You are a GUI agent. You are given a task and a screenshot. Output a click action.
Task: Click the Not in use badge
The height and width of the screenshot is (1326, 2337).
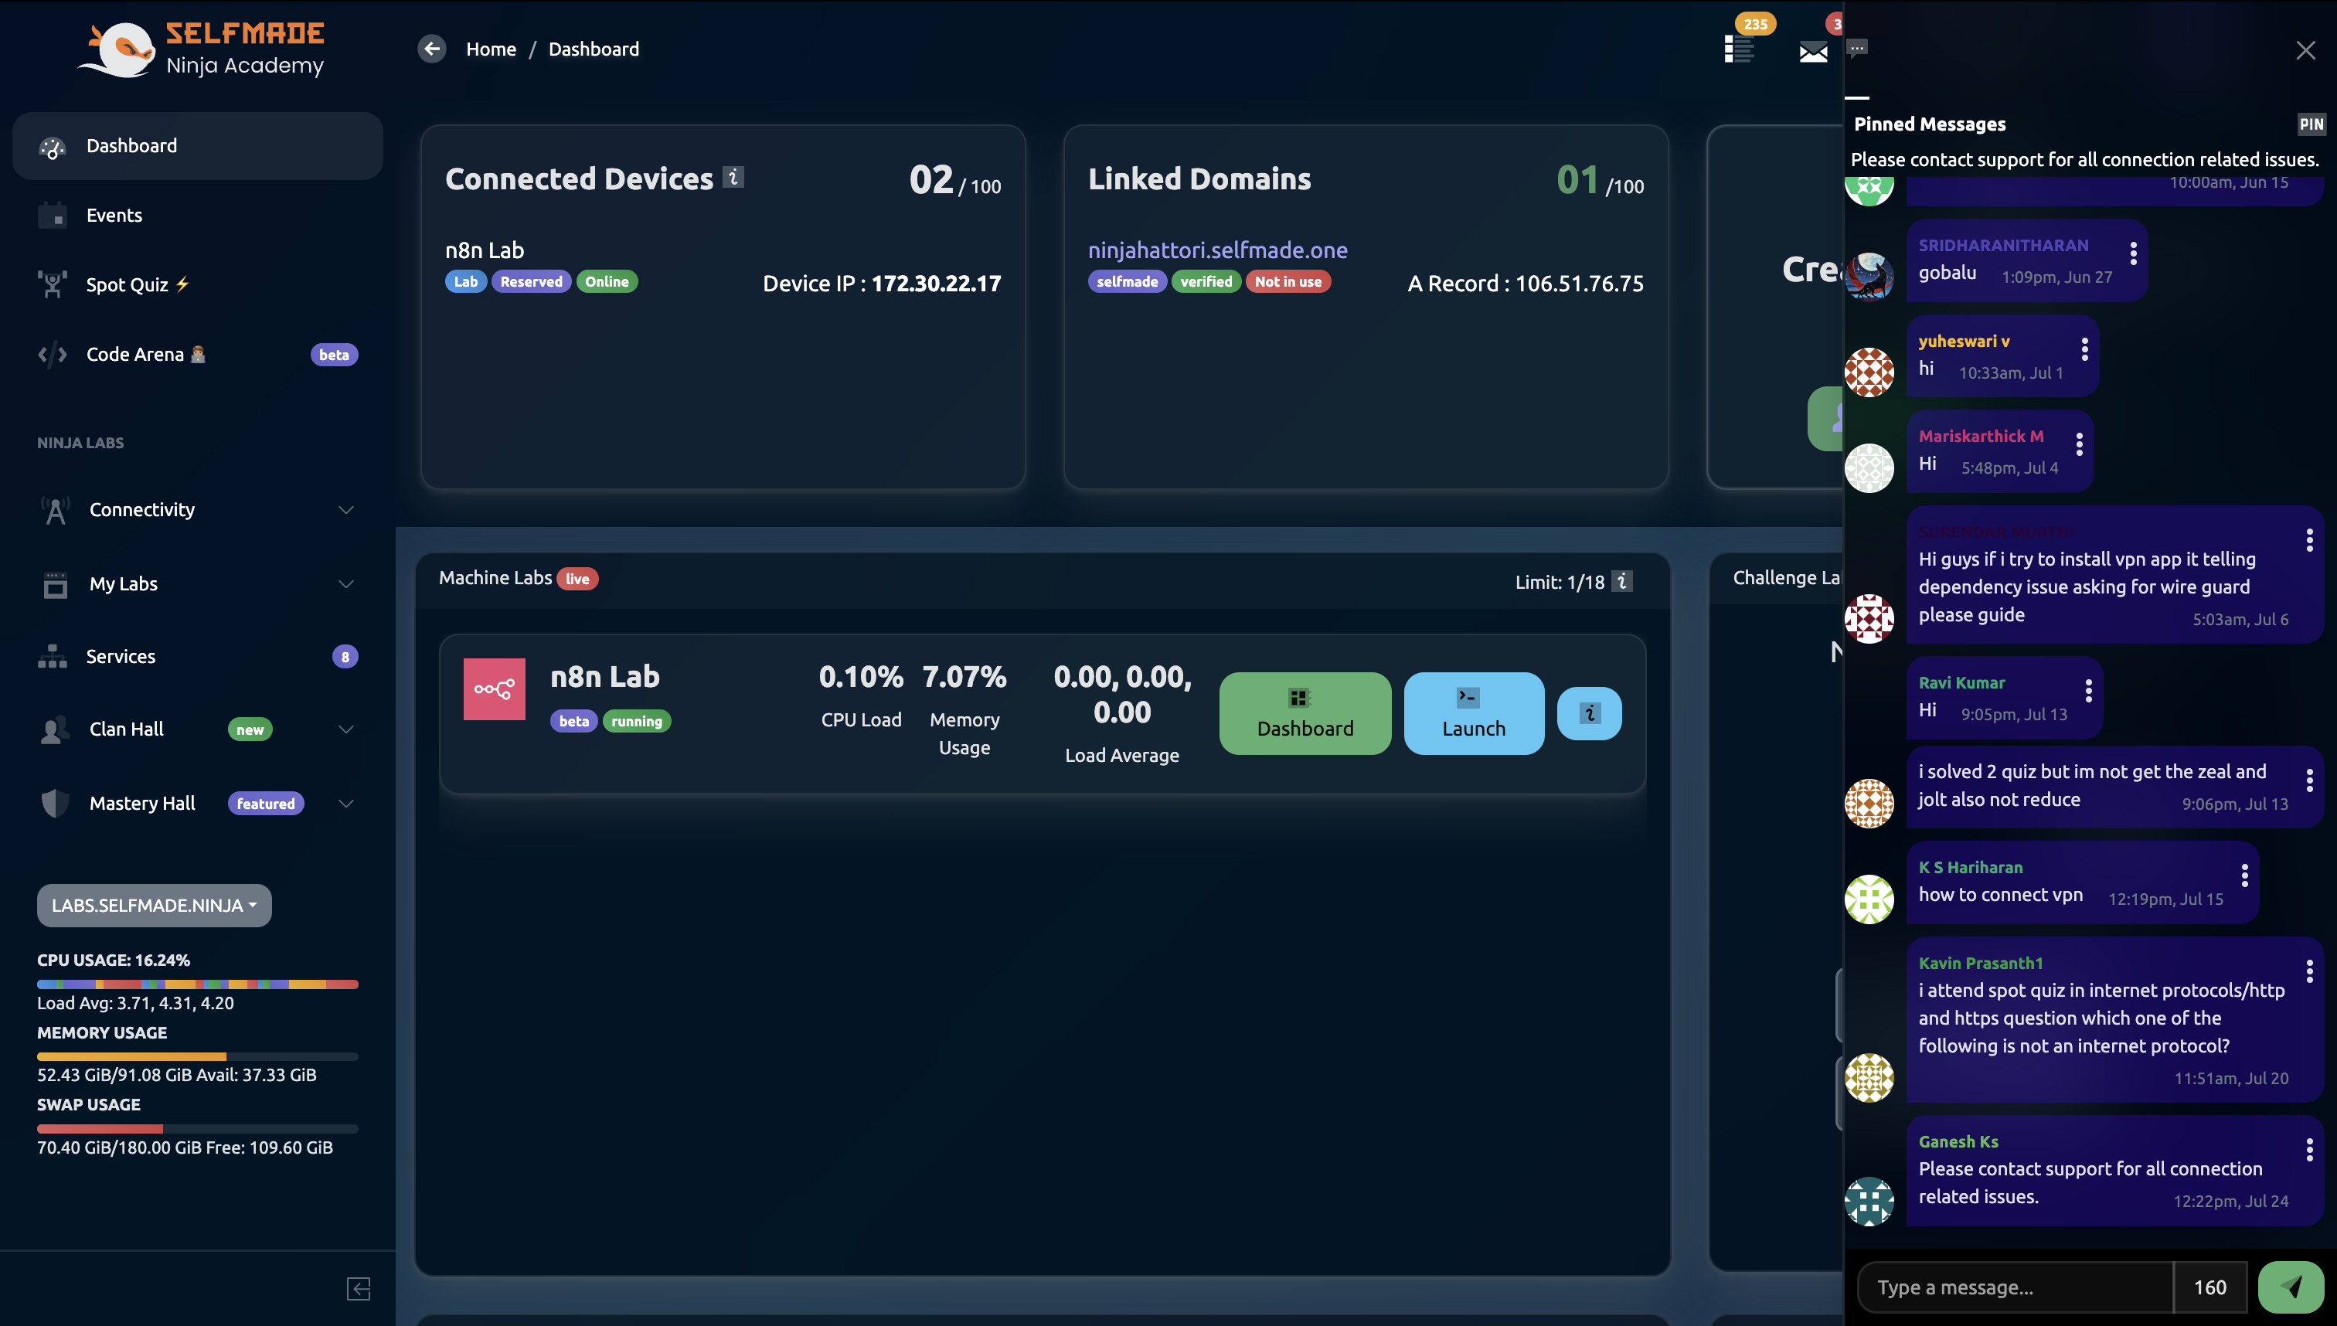[x=1288, y=281]
